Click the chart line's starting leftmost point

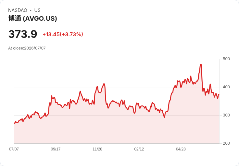tap(14, 123)
